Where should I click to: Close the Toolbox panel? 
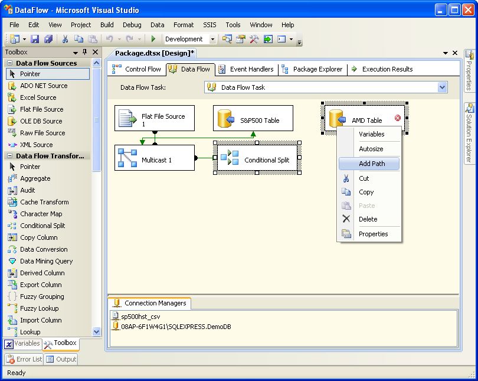(x=96, y=52)
